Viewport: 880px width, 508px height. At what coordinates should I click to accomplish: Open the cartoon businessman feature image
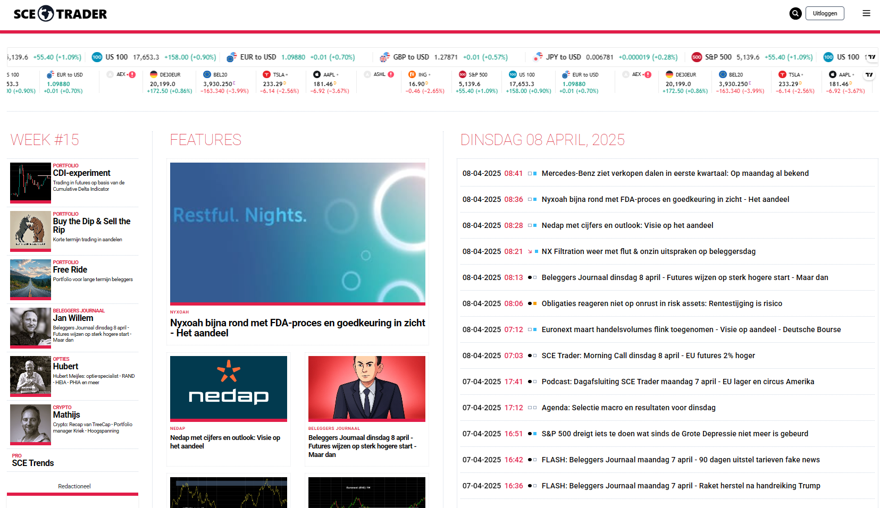pos(367,389)
